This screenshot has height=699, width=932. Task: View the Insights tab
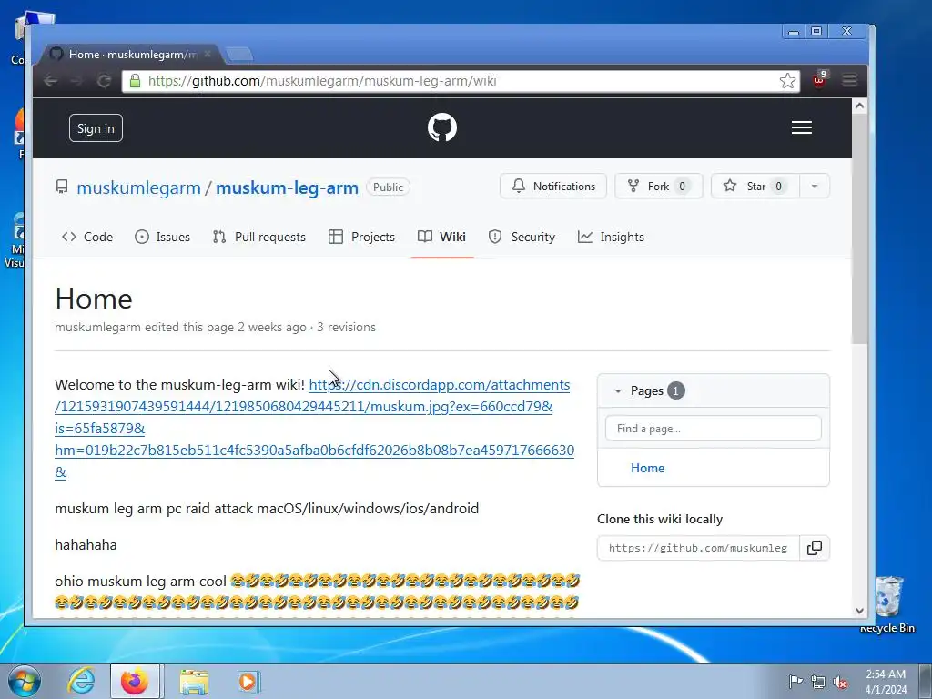[x=611, y=237]
